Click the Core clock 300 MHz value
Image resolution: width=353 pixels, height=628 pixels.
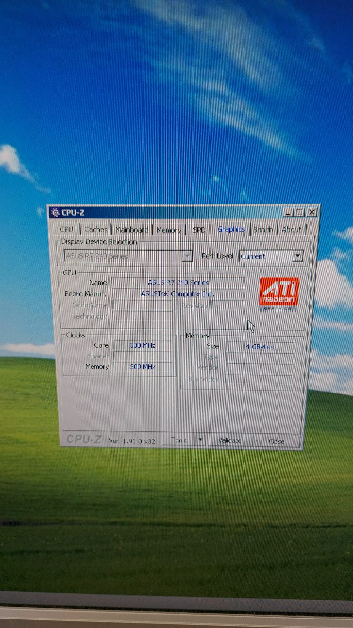tap(143, 345)
